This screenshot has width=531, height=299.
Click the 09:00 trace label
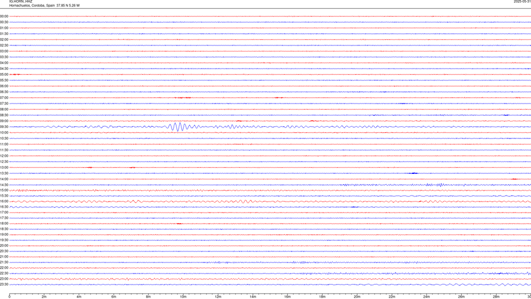click(x=4, y=121)
